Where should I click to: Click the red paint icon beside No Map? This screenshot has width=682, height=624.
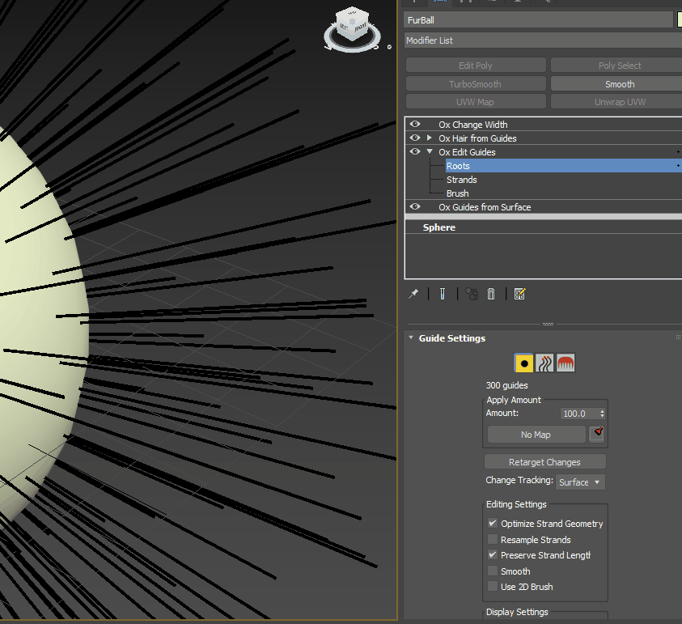pyautogui.click(x=597, y=435)
